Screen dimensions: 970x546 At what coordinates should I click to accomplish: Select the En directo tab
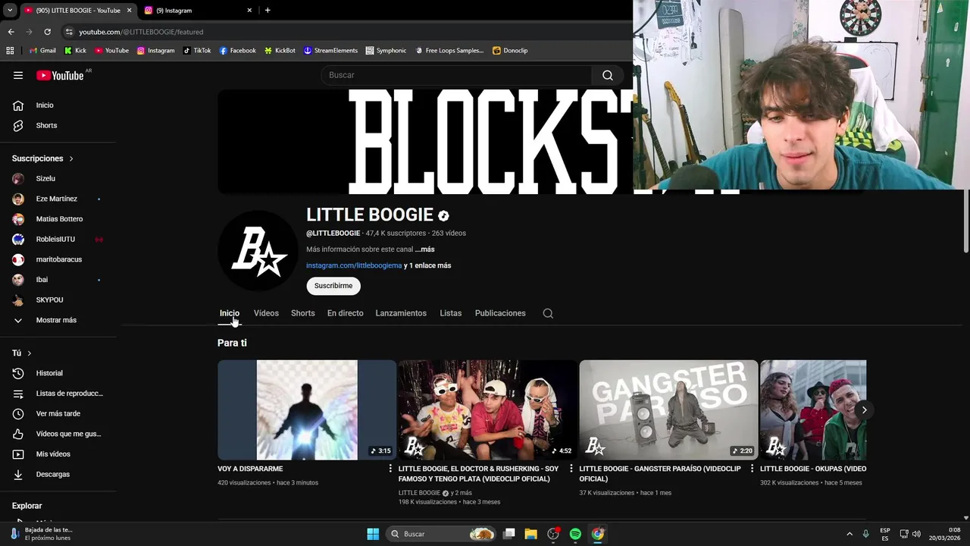pyautogui.click(x=345, y=313)
